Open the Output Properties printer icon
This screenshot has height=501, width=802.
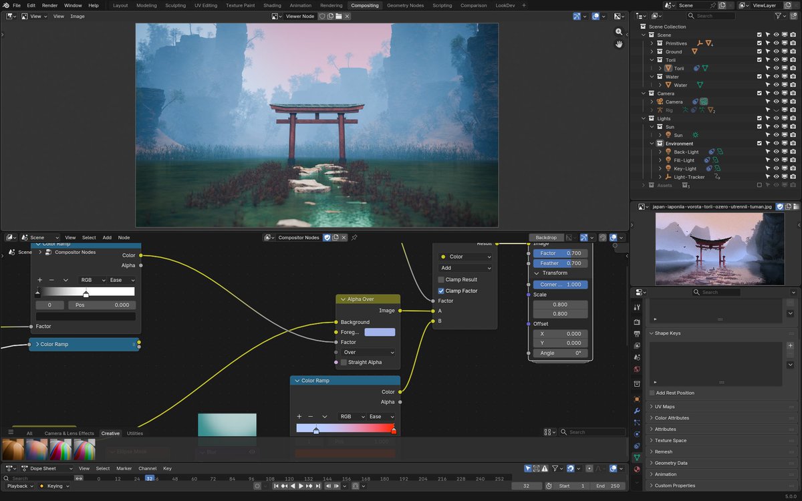[636, 335]
